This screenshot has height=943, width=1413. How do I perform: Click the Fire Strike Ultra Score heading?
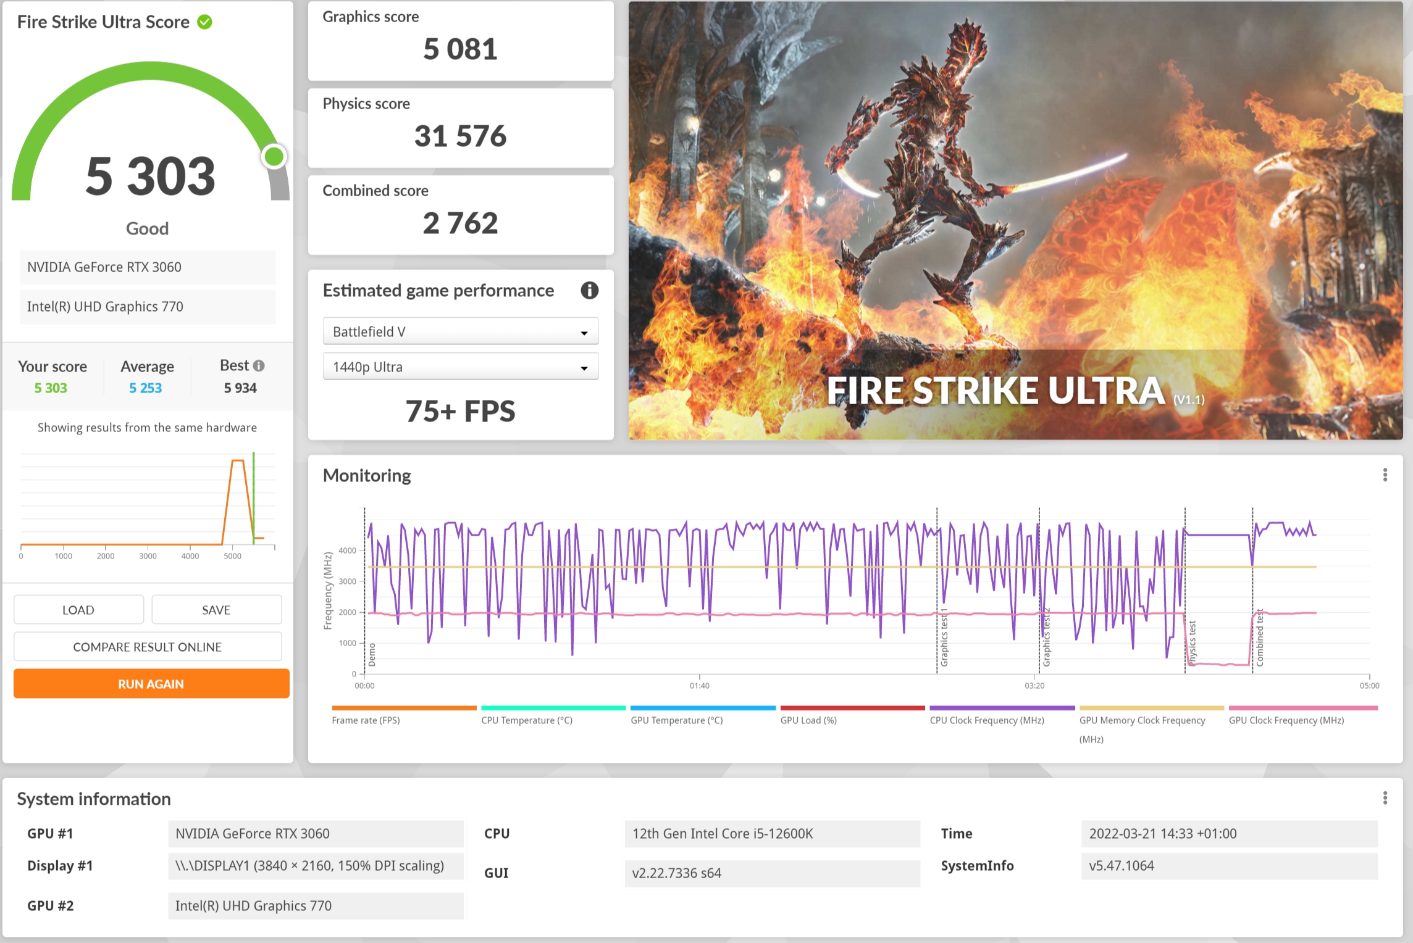103,22
